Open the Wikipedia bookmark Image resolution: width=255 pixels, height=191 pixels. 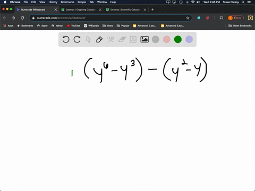(x=91, y=25)
